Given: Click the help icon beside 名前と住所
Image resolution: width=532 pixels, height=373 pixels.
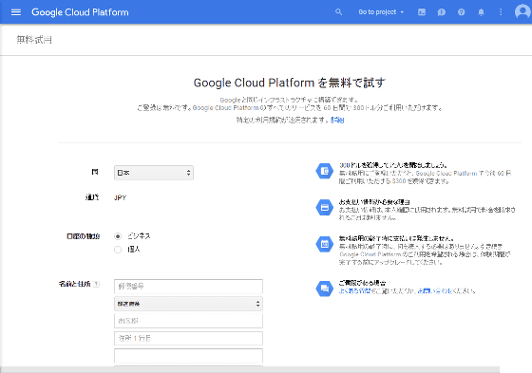Looking at the screenshot, I should click(x=96, y=284).
